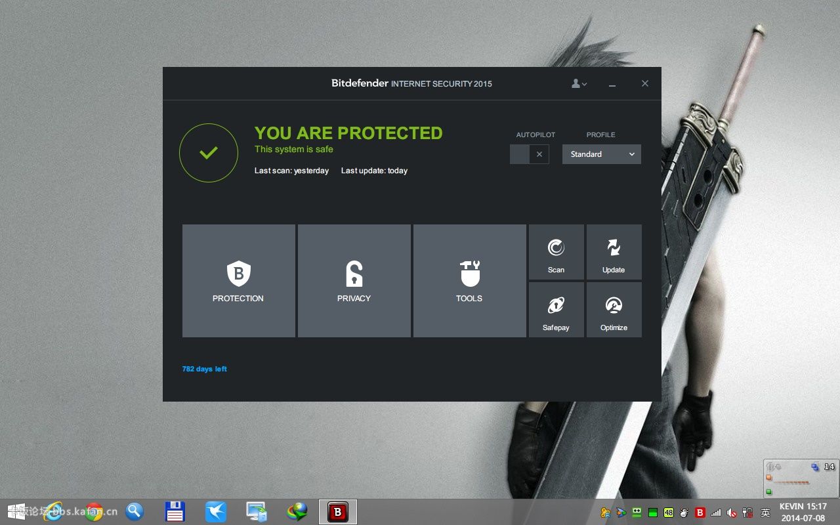Click the green checkmark status circle
This screenshot has width=840, height=525.
(x=209, y=153)
